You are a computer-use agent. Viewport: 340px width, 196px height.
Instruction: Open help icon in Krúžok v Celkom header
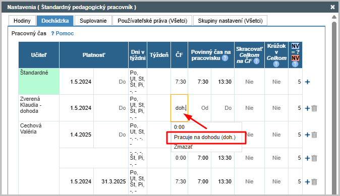pyautogui.click(x=276, y=64)
